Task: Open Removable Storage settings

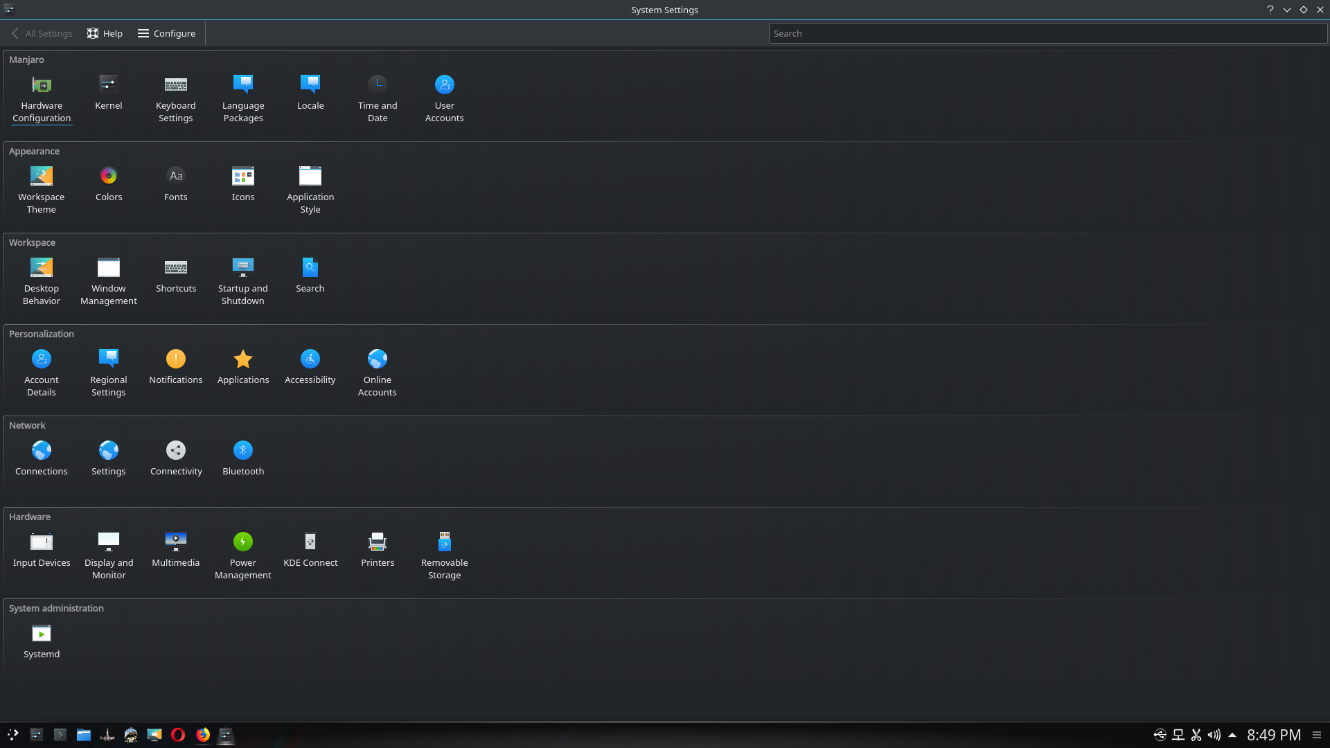Action: click(x=445, y=555)
